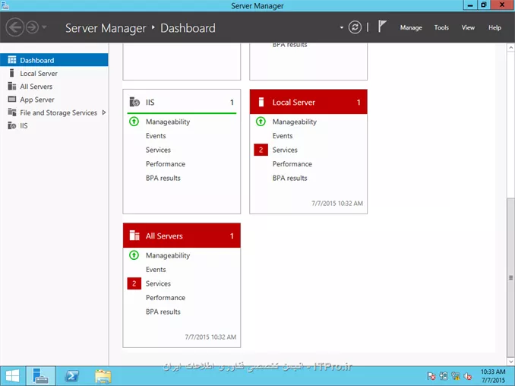Click IIS tile Manageability green status icon
This screenshot has width=515, height=386.
(x=134, y=122)
